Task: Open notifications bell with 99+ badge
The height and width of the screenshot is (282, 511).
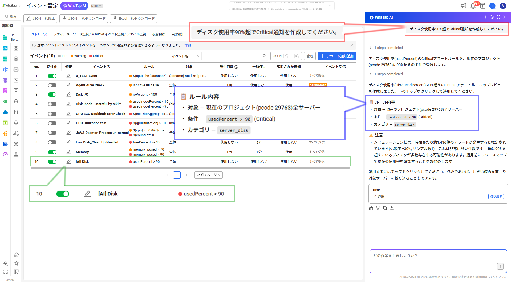Action: tap(473, 6)
